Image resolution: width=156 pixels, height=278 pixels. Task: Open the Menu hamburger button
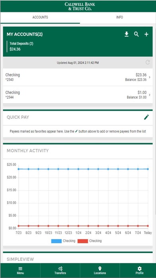pos(20,270)
